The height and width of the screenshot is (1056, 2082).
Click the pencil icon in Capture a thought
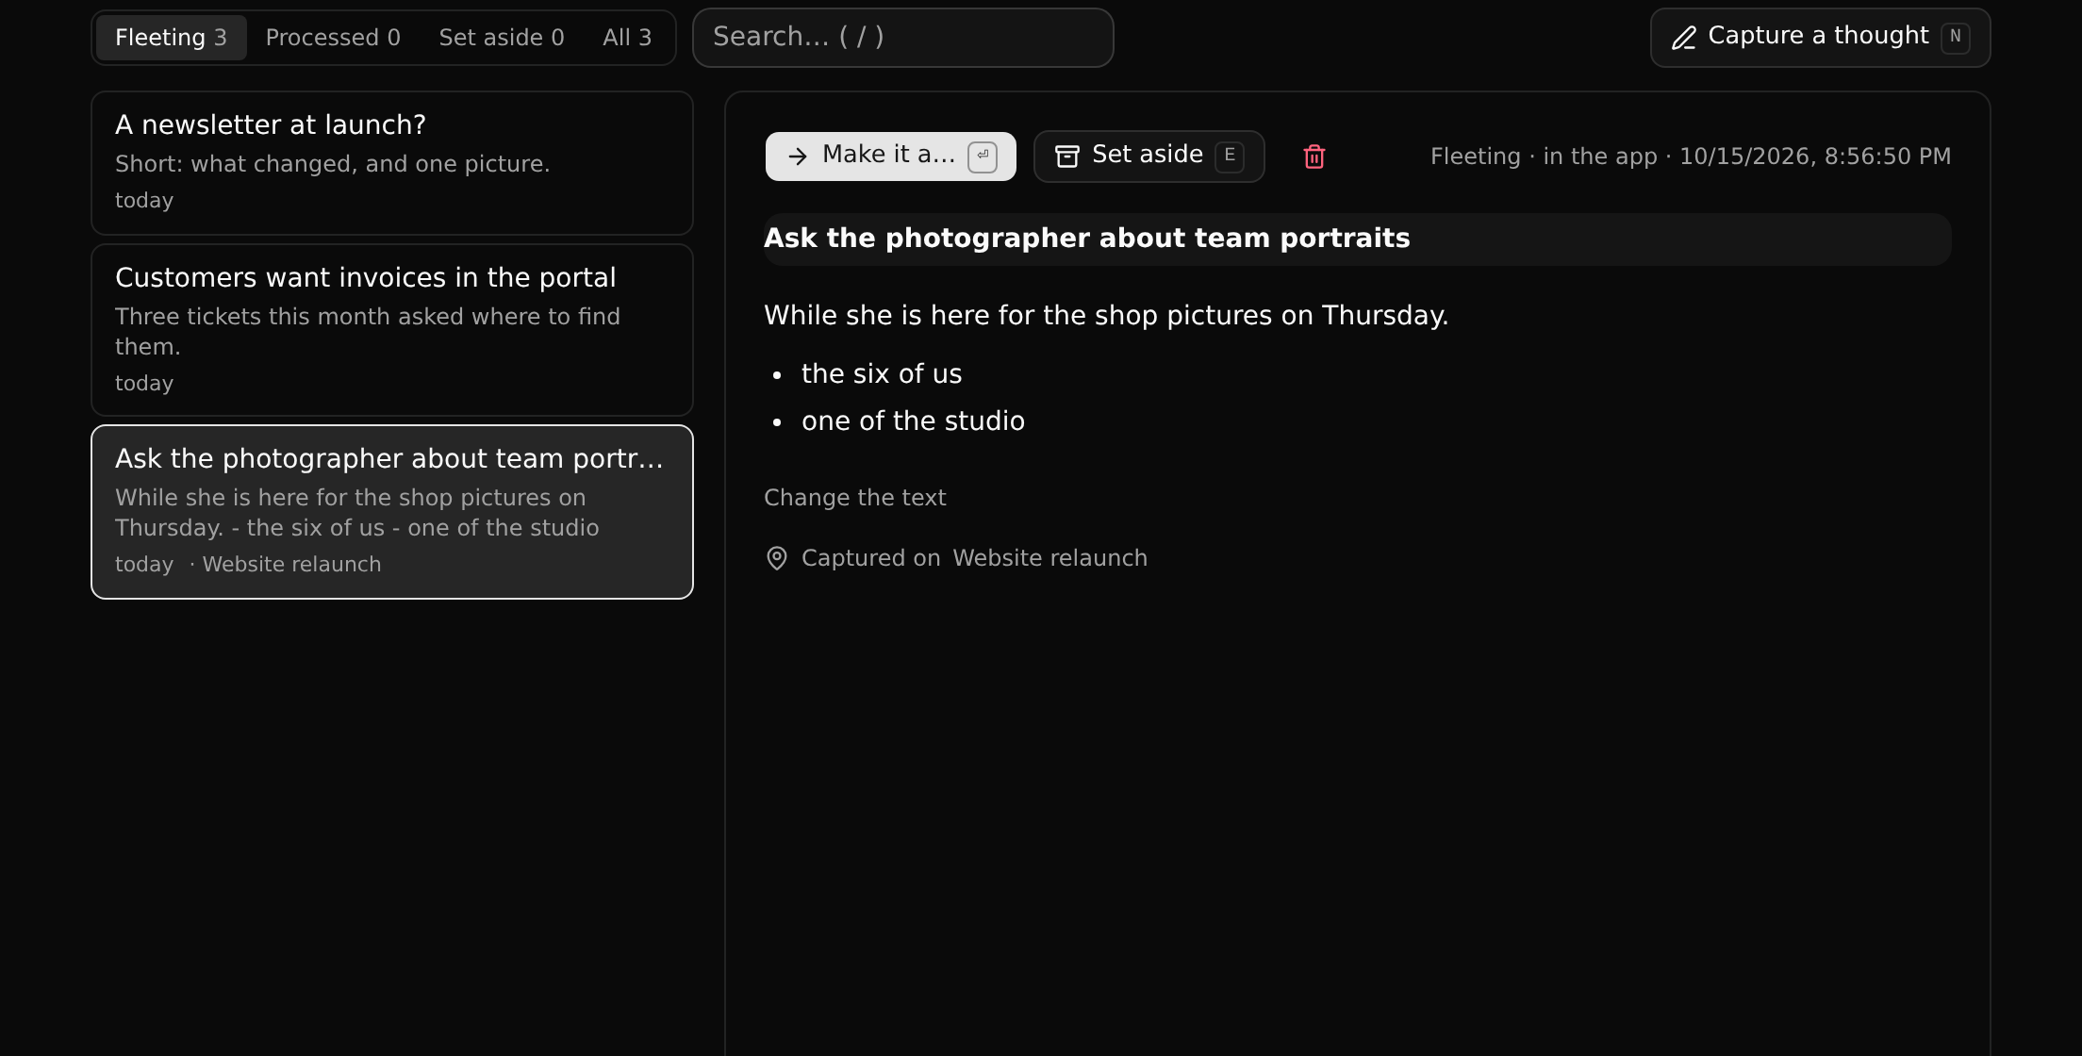tap(1684, 38)
